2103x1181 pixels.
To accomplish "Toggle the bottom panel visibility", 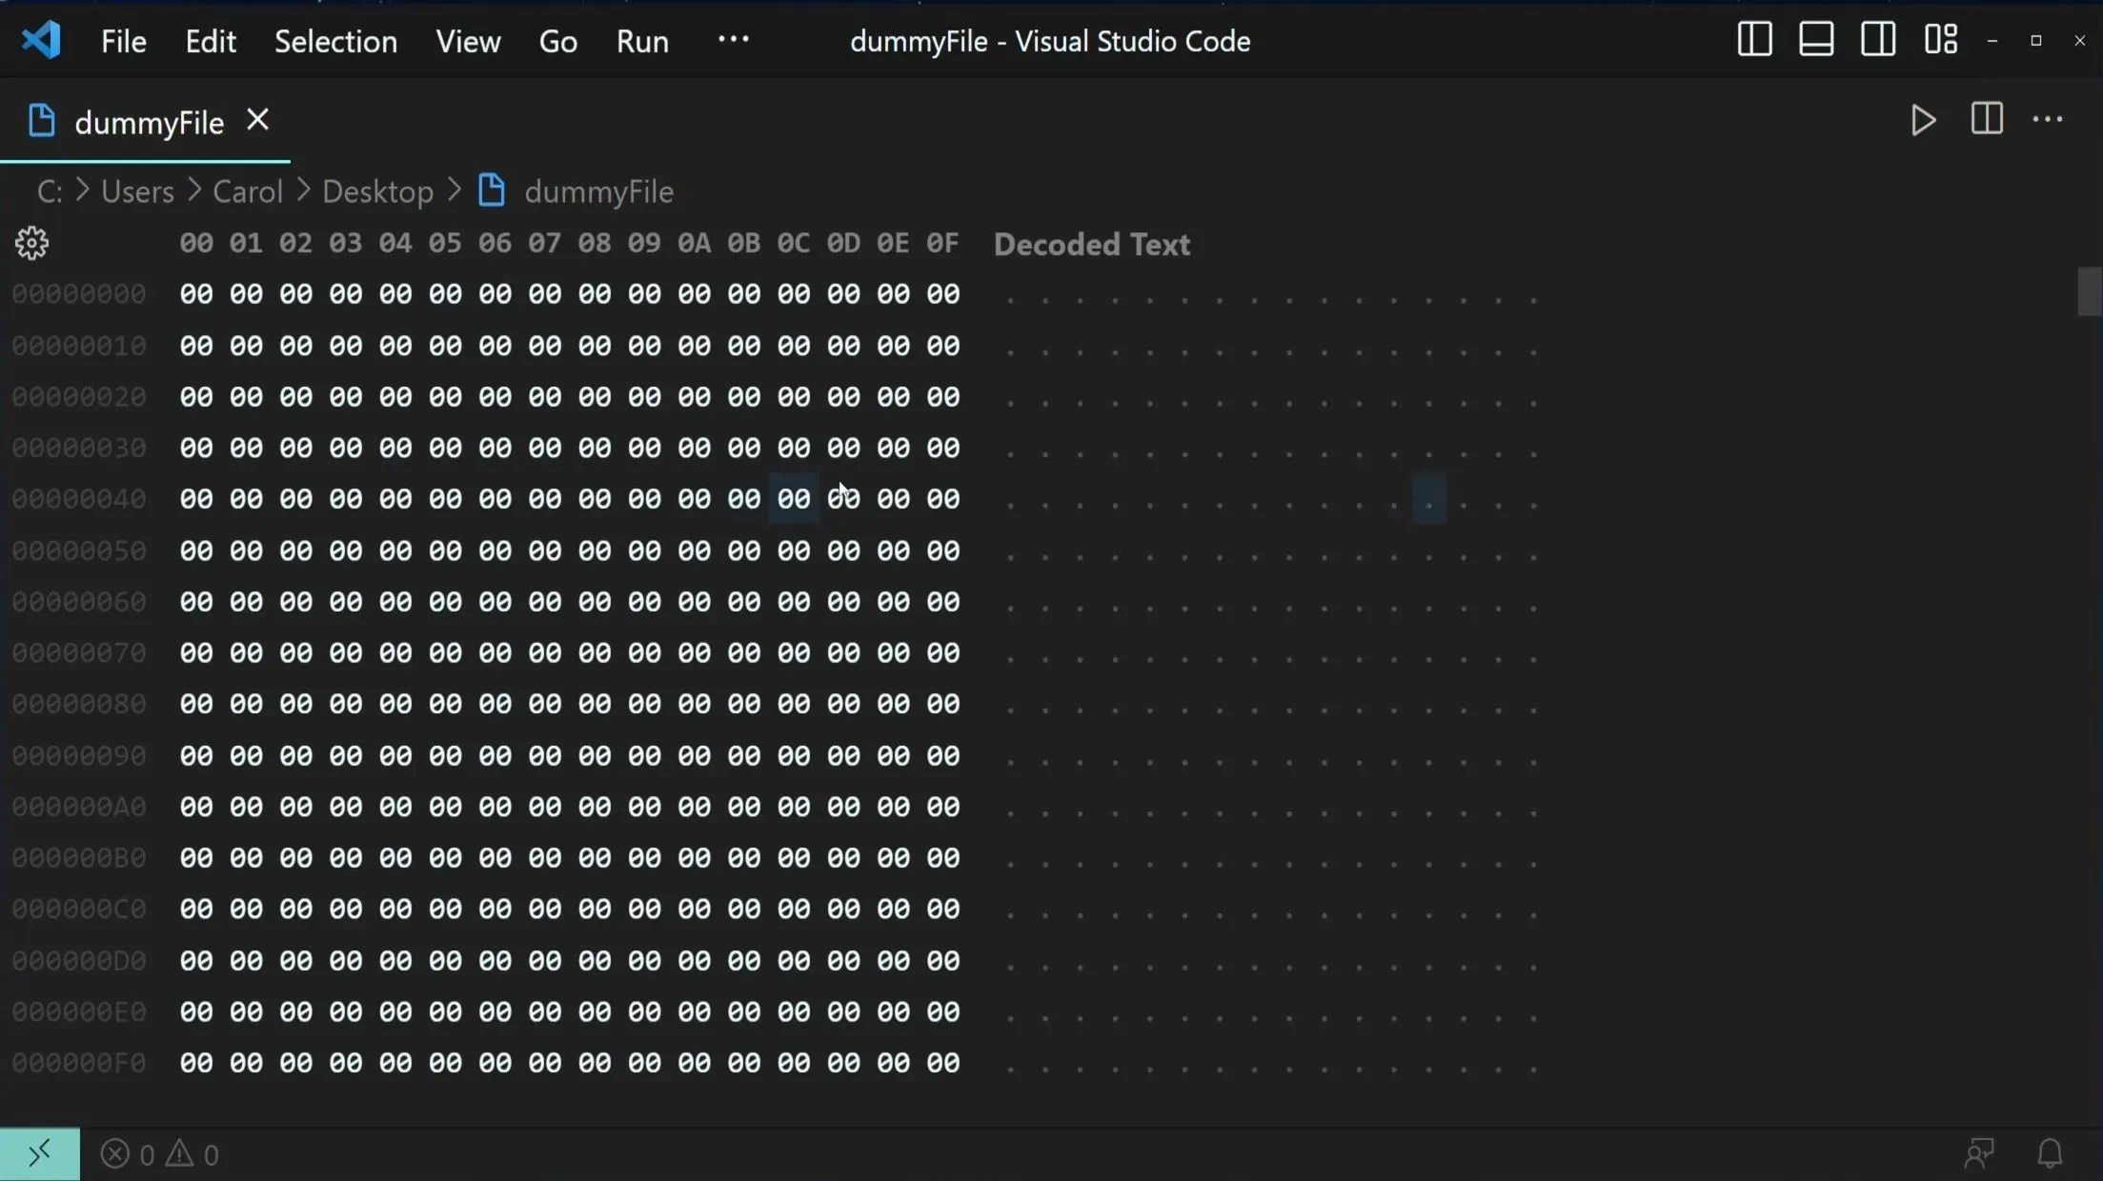I will point(1816,40).
